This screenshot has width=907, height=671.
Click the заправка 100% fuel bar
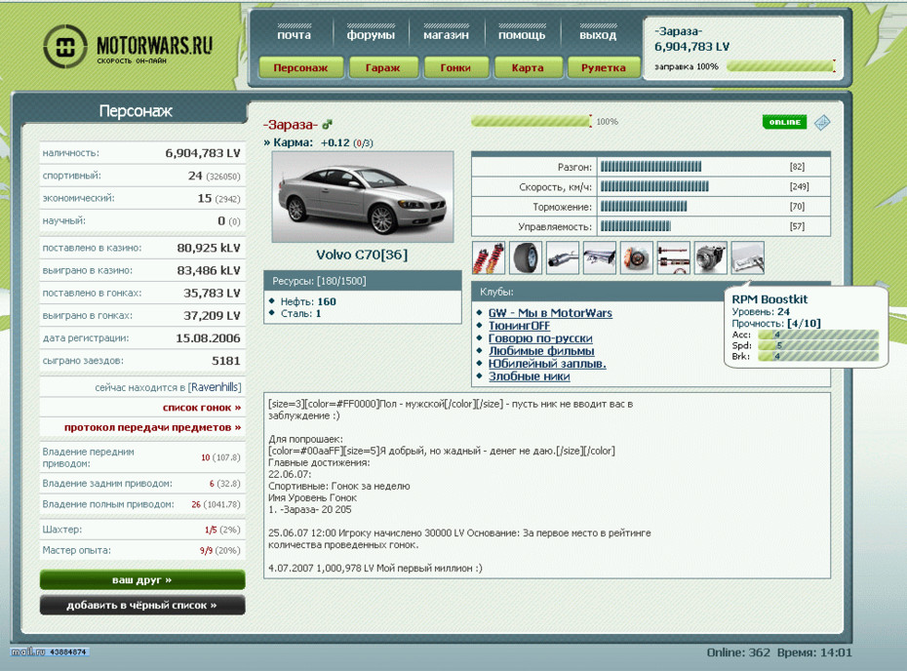[x=780, y=66]
